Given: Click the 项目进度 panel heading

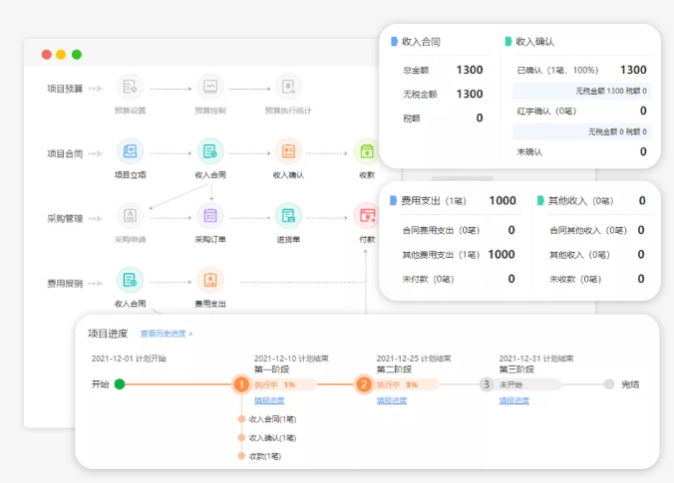Looking at the screenshot, I should (108, 334).
